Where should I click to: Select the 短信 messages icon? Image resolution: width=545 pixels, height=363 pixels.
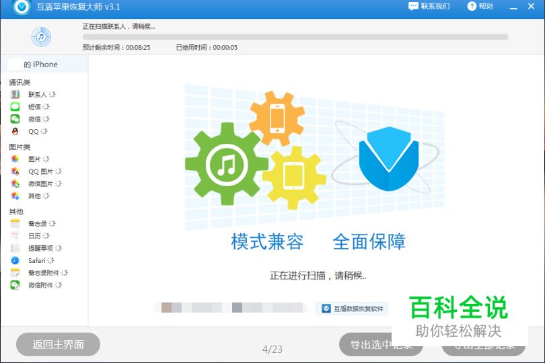pyautogui.click(x=15, y=107)
